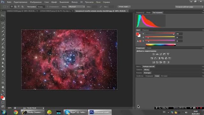Click the toolbox foreground color swatch
Viewport: 204px width, 115px height.
pos(2,97)
